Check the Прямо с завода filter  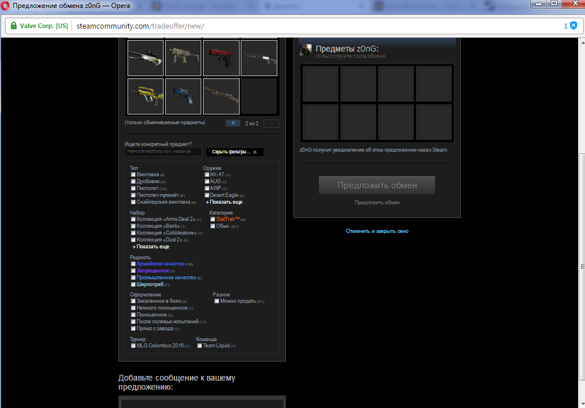tap(133, 328)
